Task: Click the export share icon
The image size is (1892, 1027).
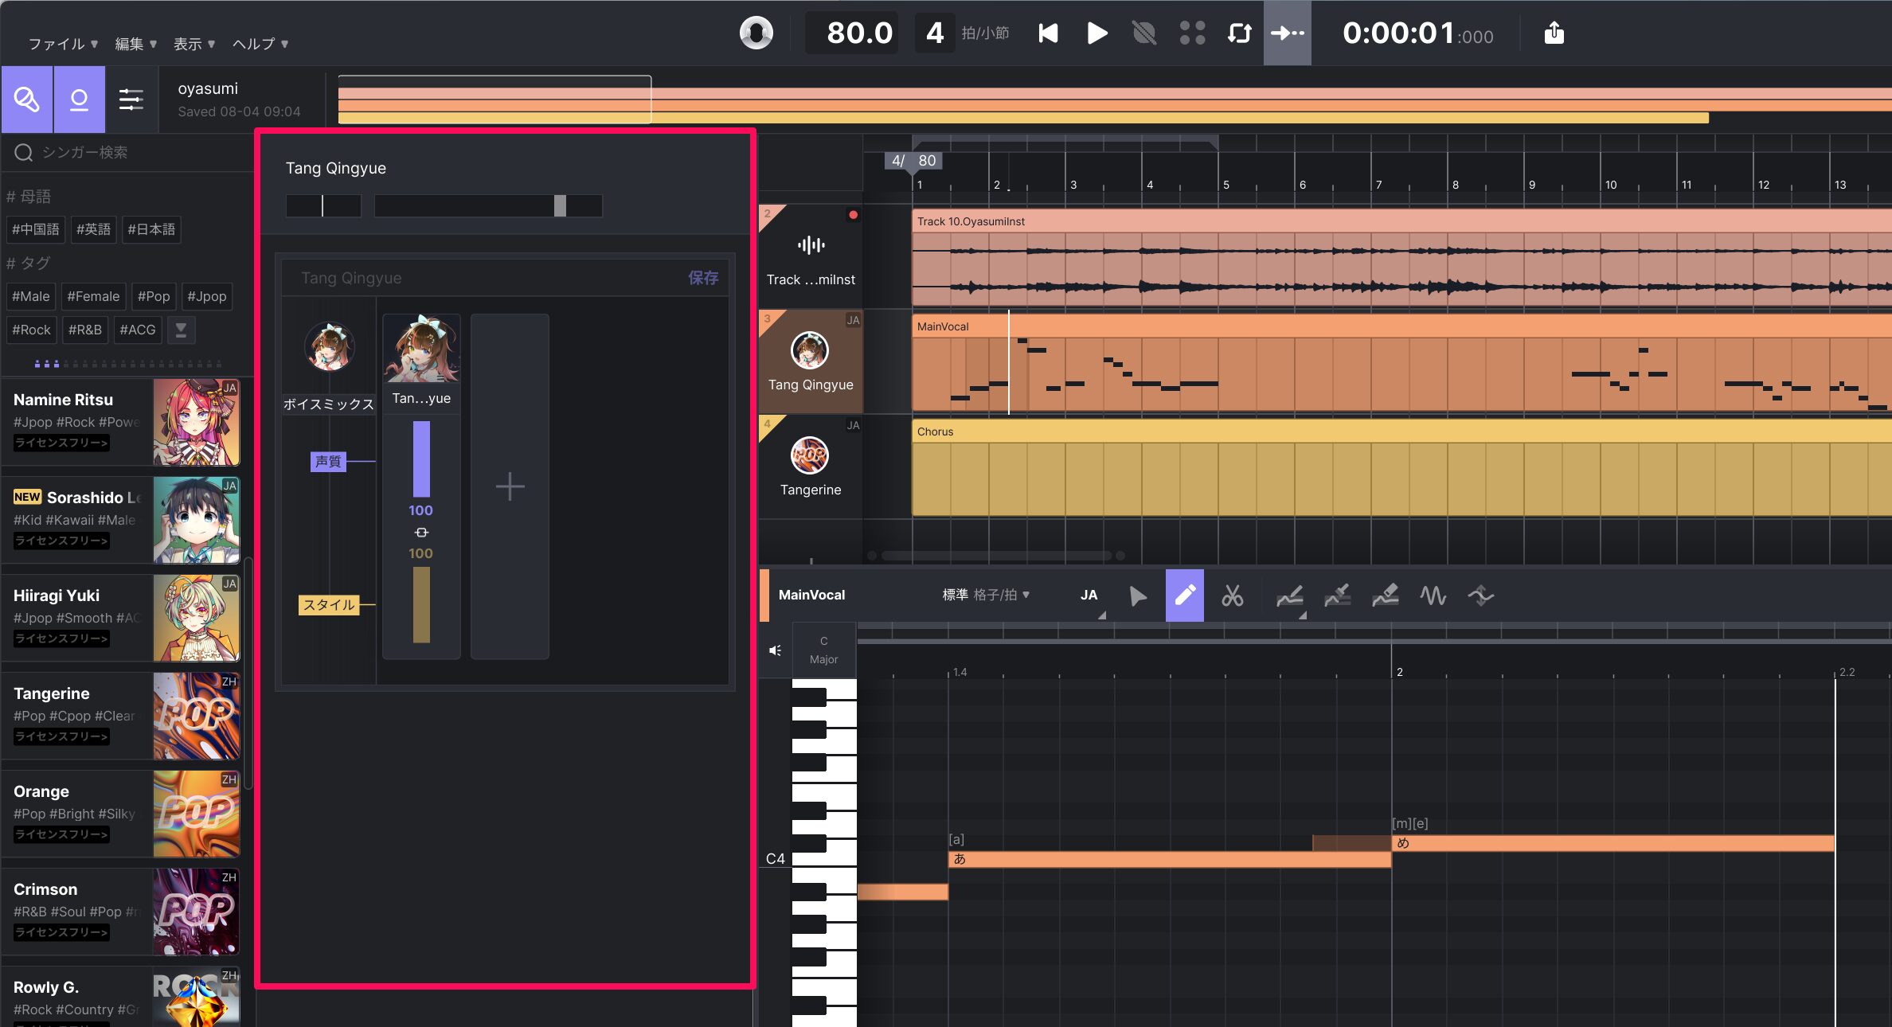Action: coord(1554,33)
